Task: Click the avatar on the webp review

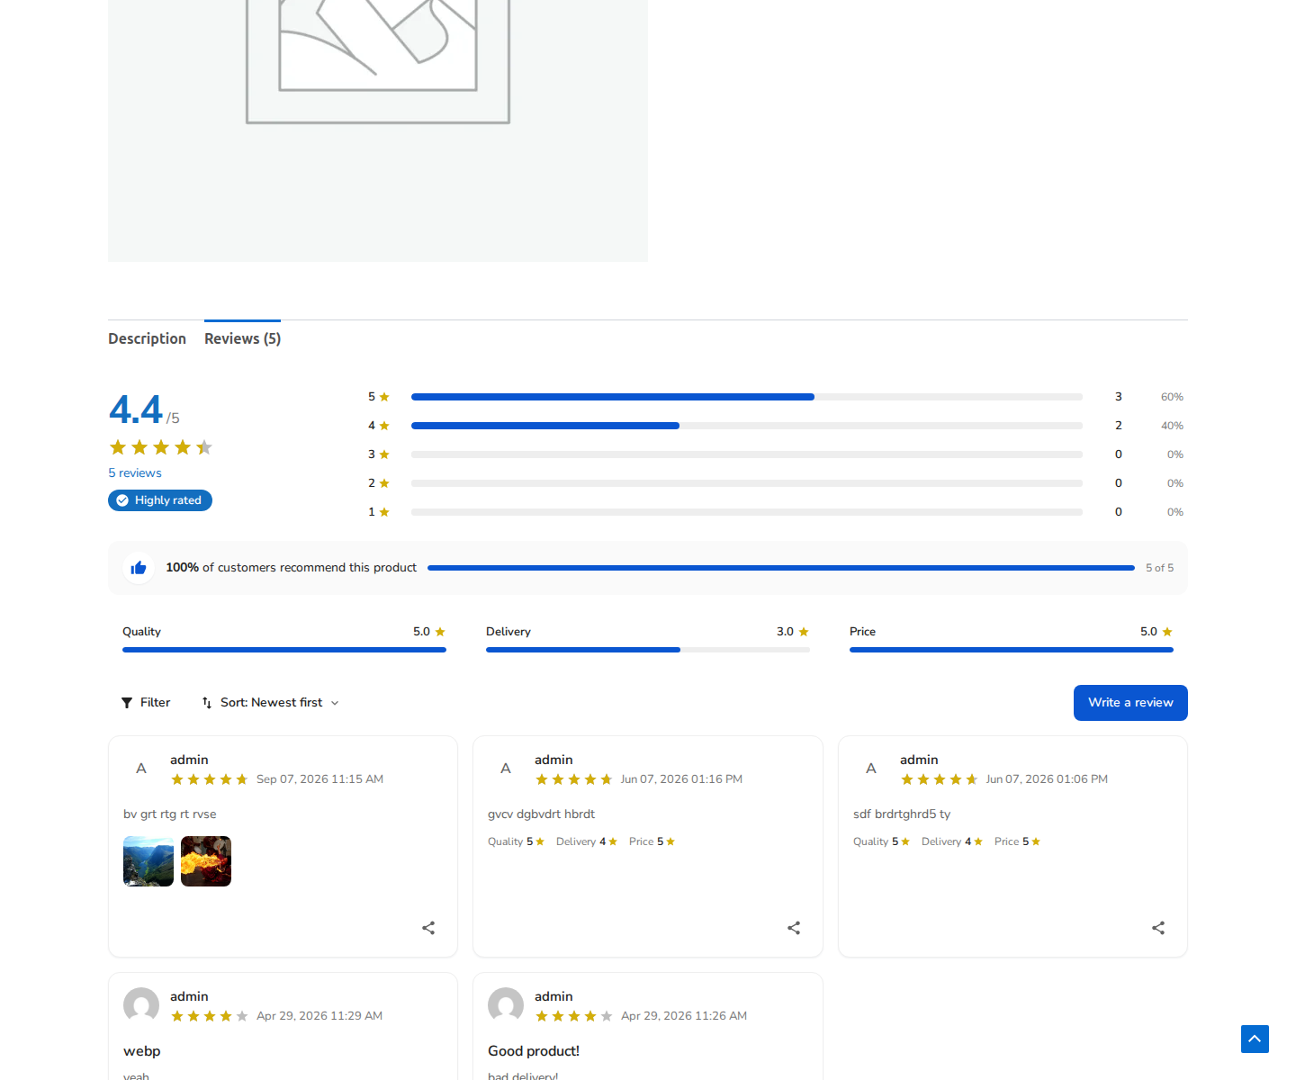Action: 141,1005
